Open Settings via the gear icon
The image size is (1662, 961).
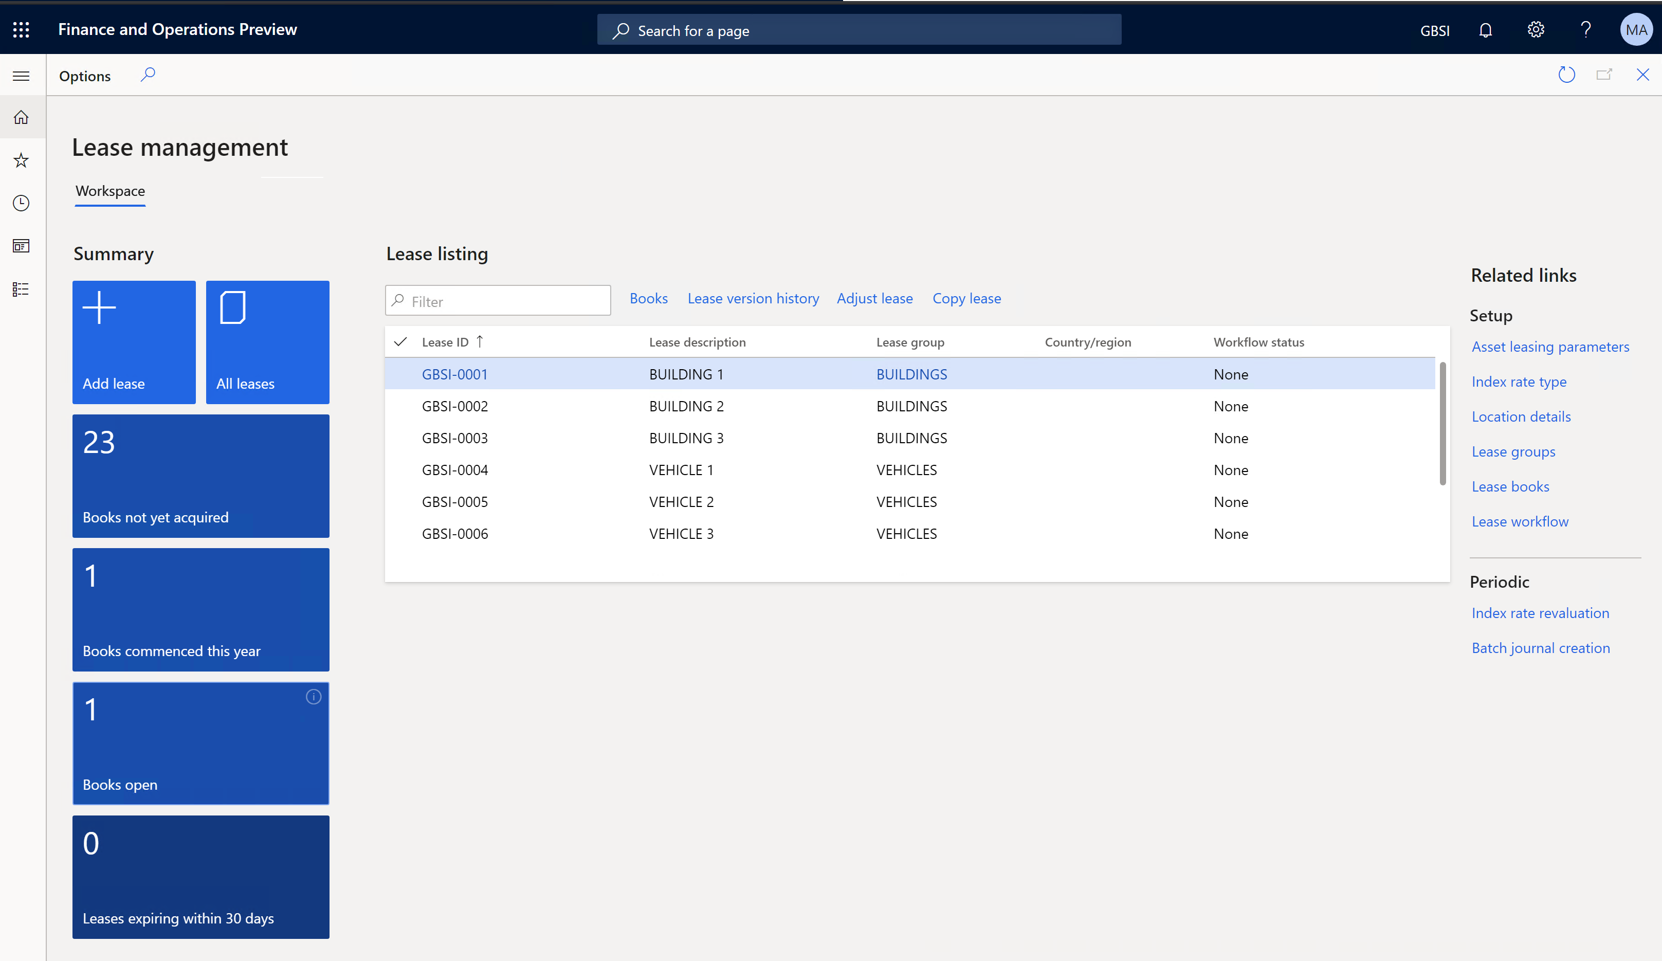1536,30
